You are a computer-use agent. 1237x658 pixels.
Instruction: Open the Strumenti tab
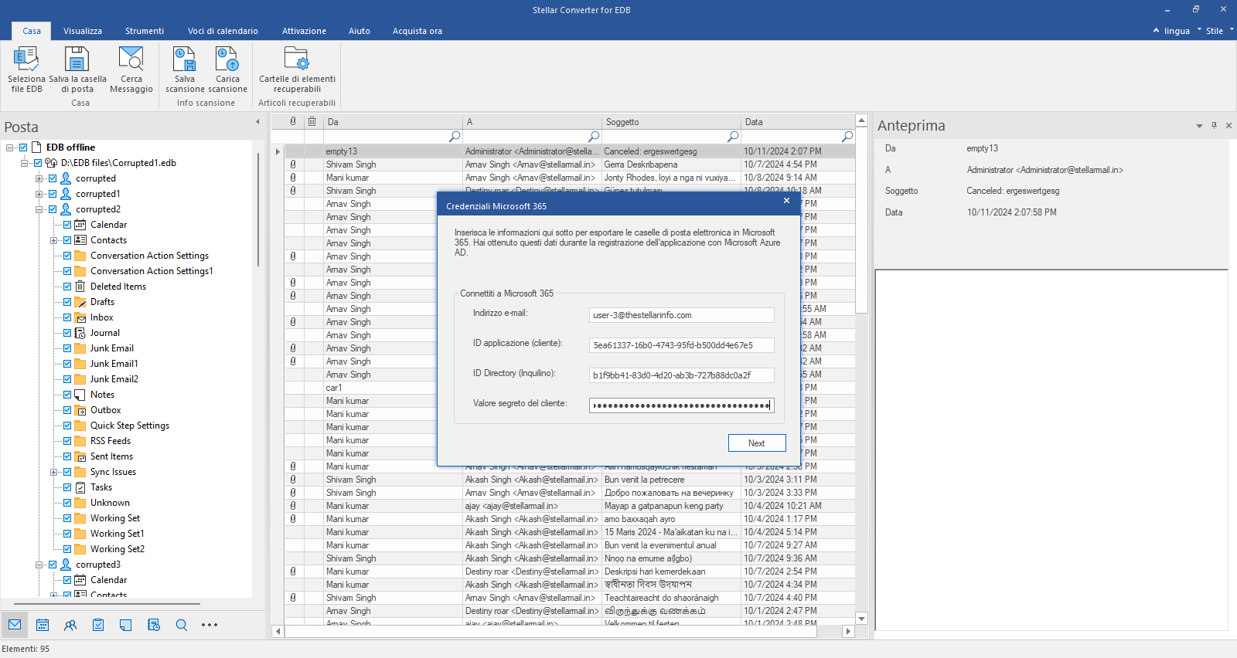(x=145, y=31)
